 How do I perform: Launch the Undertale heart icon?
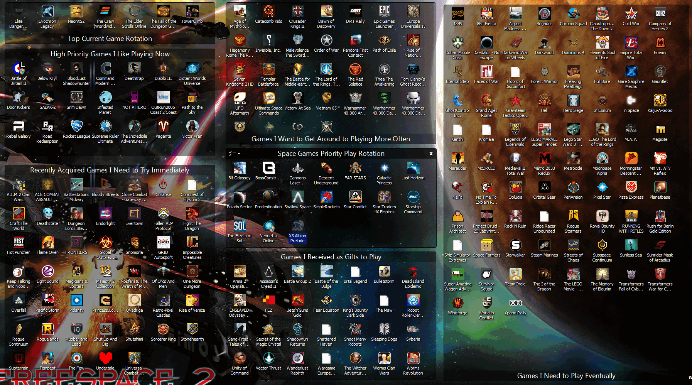105,358
